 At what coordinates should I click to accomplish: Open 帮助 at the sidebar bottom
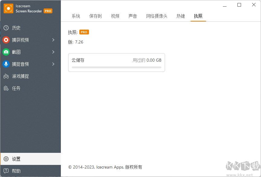point(31,171)
